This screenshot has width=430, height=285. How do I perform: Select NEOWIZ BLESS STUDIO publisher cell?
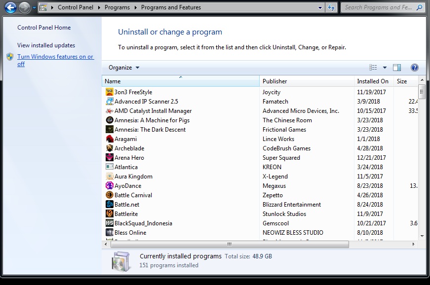(x=293, y=232)
